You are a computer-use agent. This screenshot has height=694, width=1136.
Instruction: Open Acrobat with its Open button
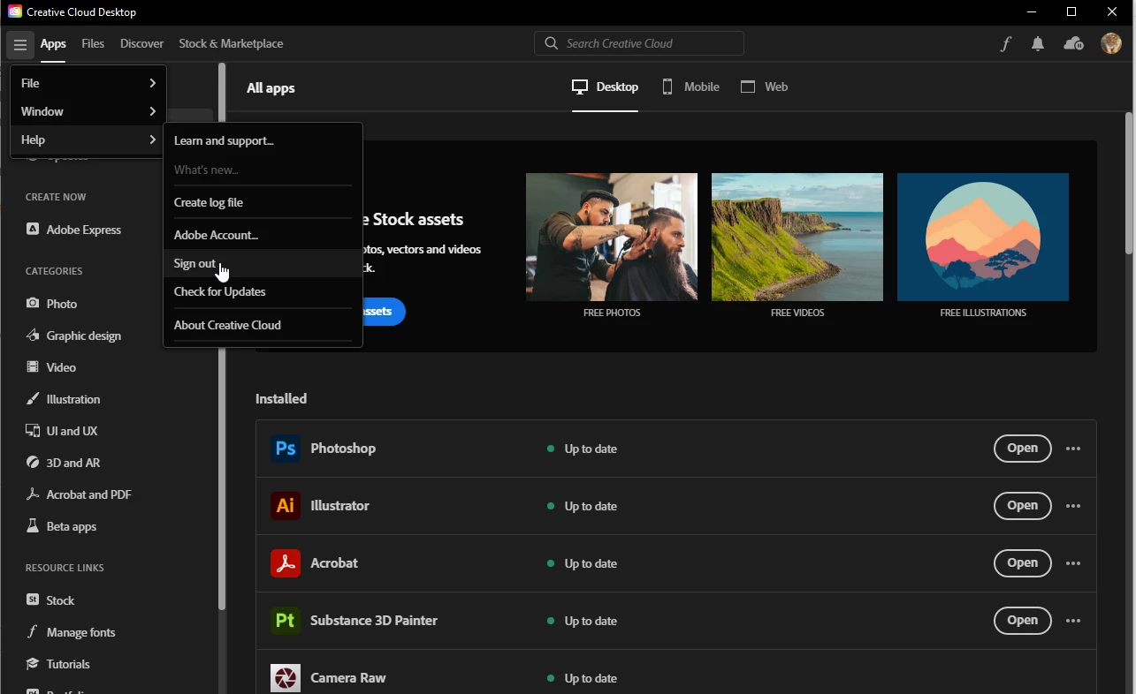point(1022,563)
